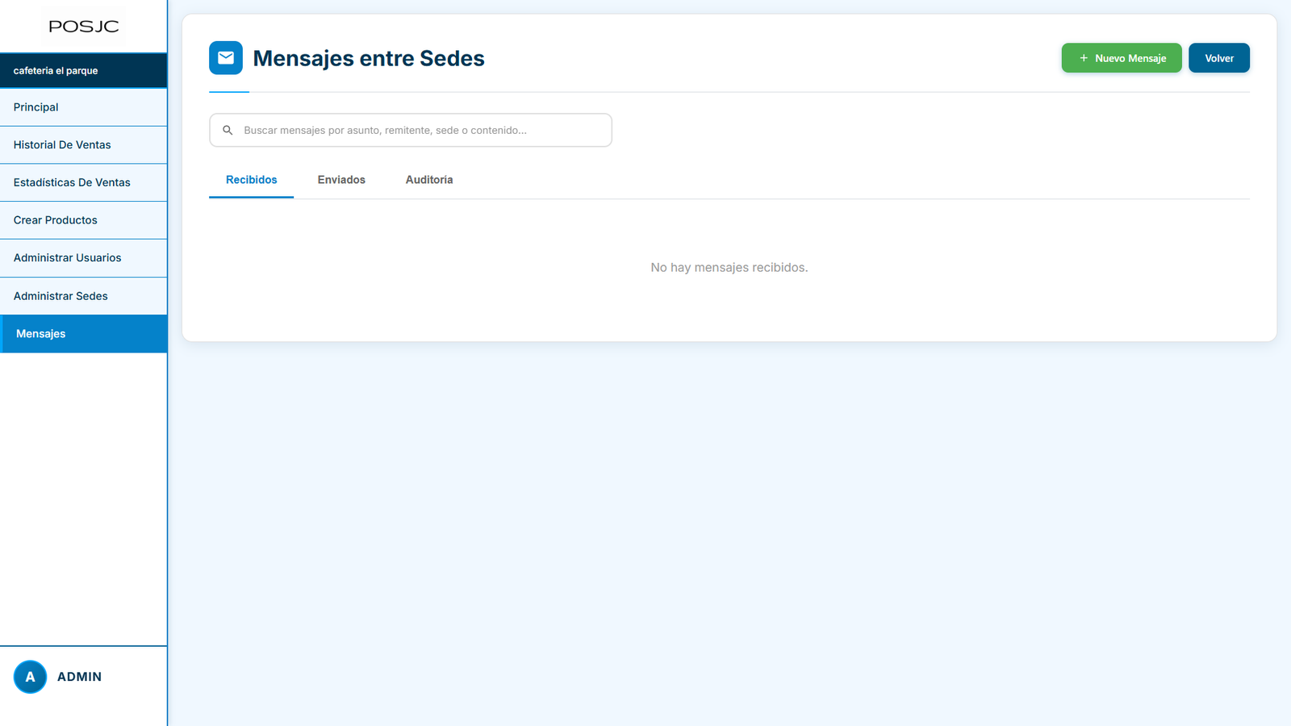Go to Principal in the sidebar

[36, 107]
